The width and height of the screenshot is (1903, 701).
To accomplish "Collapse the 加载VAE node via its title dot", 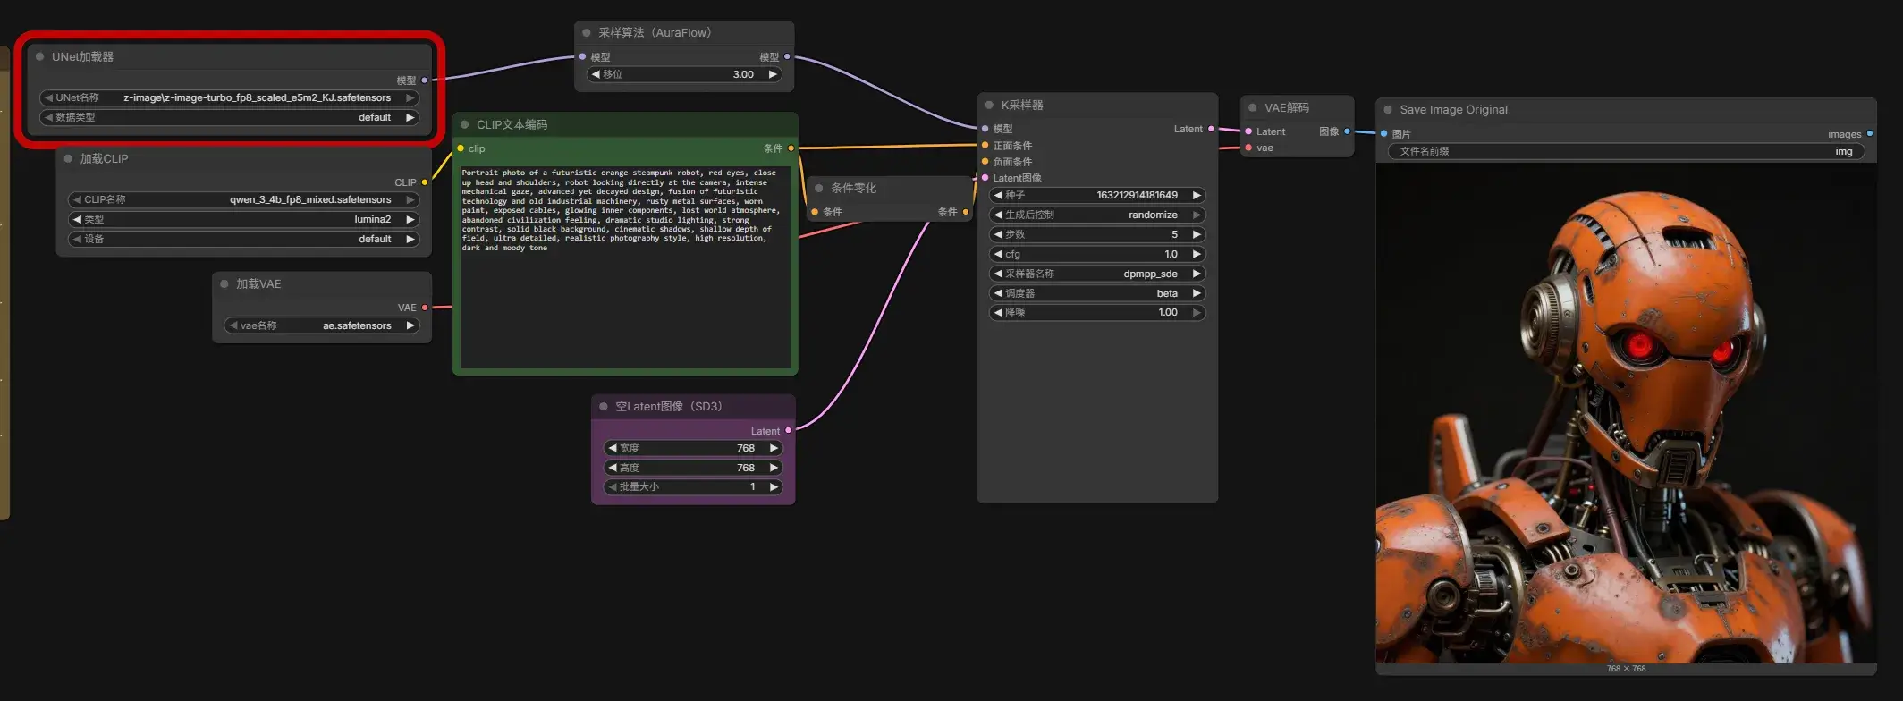I will click(224, 283).
